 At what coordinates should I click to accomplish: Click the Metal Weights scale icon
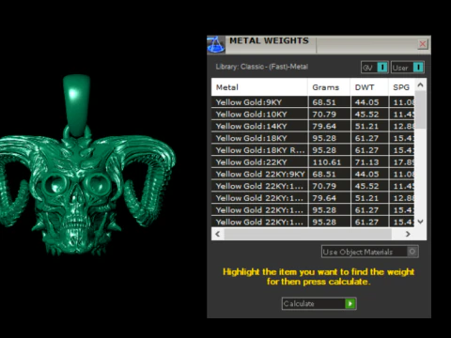click(x=216, y=44)
